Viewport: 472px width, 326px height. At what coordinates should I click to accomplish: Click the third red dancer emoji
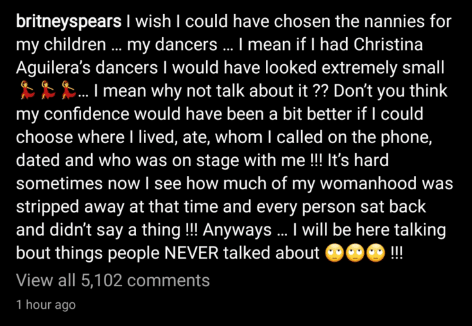(x=68, y=90)
